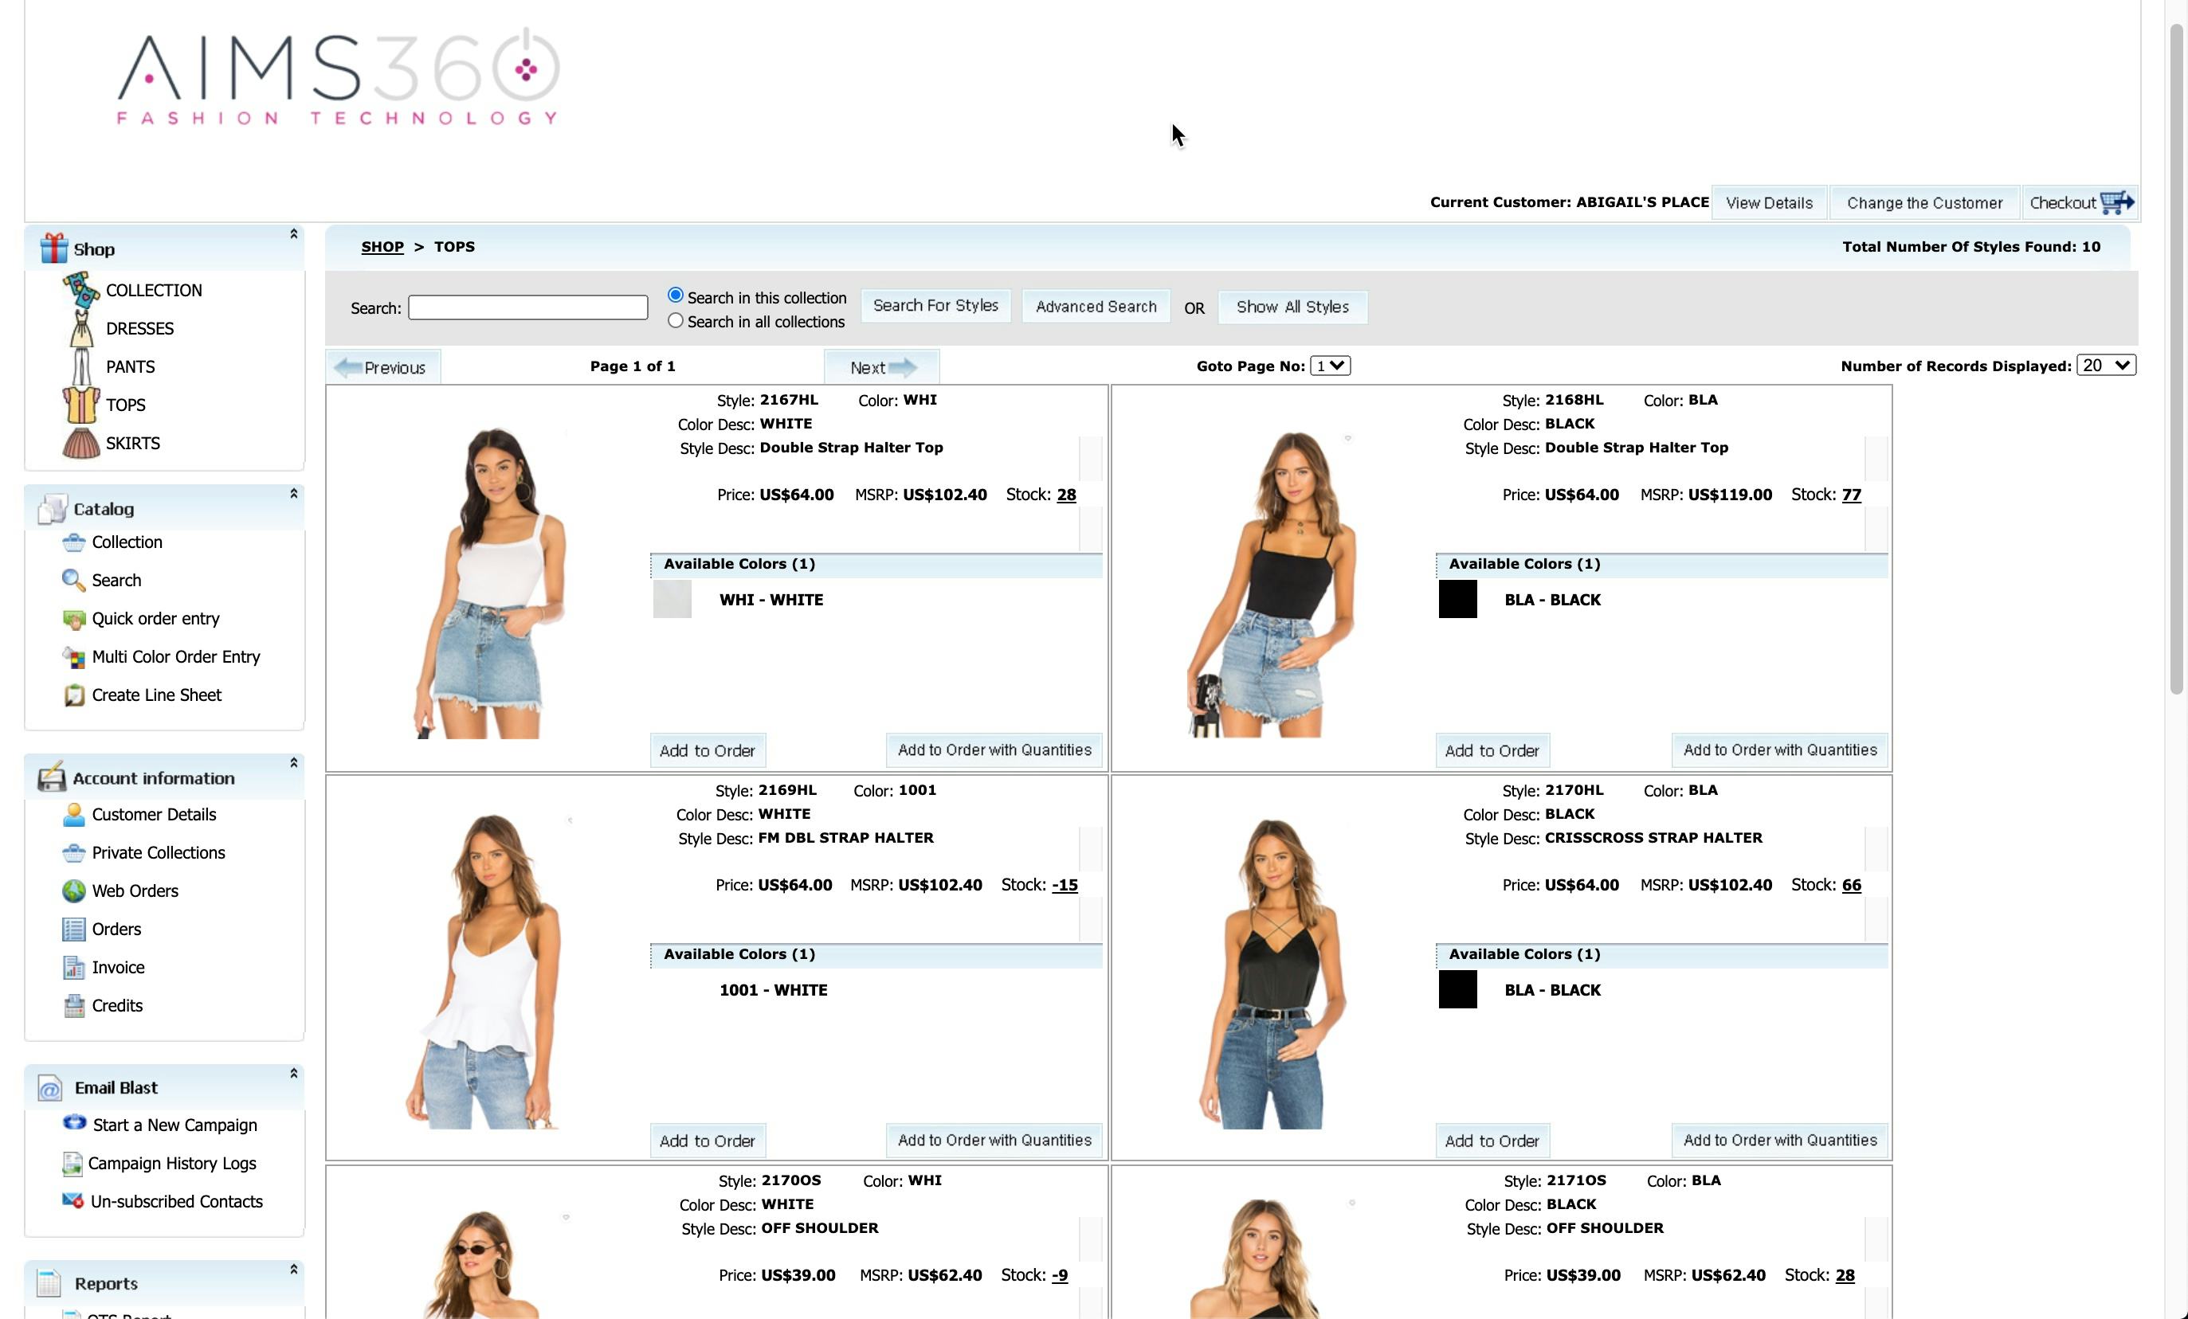2188x1319 pixels.
Task: Select the BLA black color swatch for 2168HL
Action: (x=1457, y=599)
